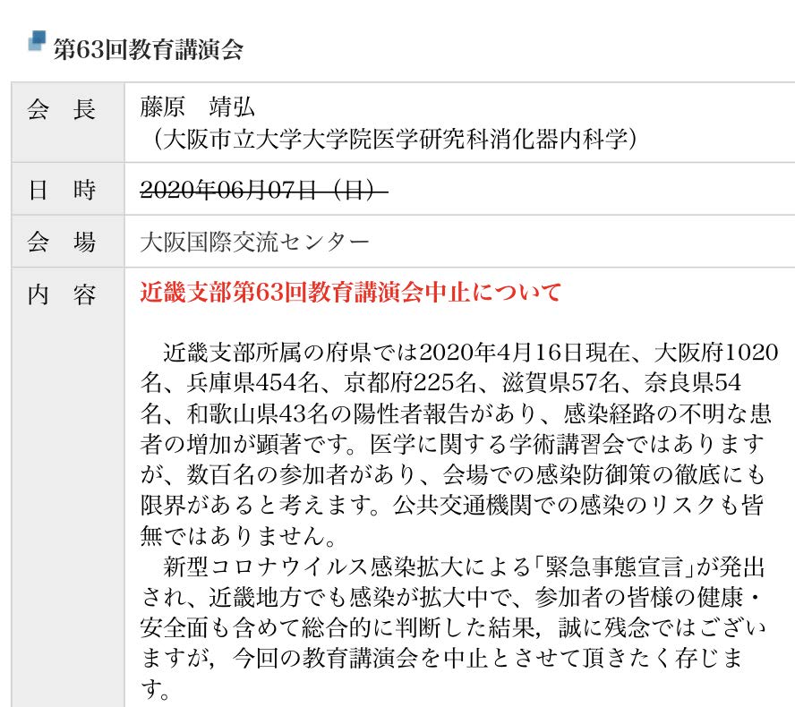
Task: Click the 大阪府1020 case count text
Action: pos(716,351)
